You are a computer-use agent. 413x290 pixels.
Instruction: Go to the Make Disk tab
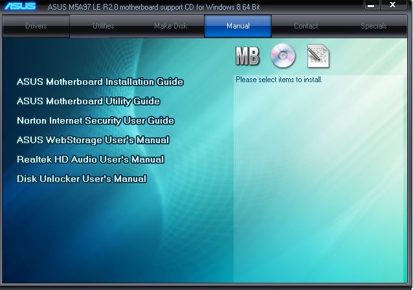click(x=171, y=26)
